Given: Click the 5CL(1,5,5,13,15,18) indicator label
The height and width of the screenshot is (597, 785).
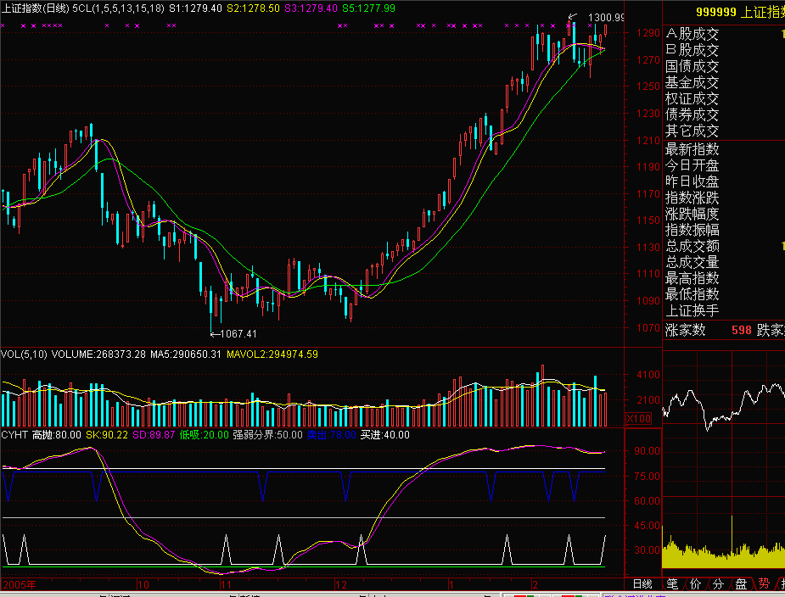Looking at the screenshot, I should (x=118, y=8).
